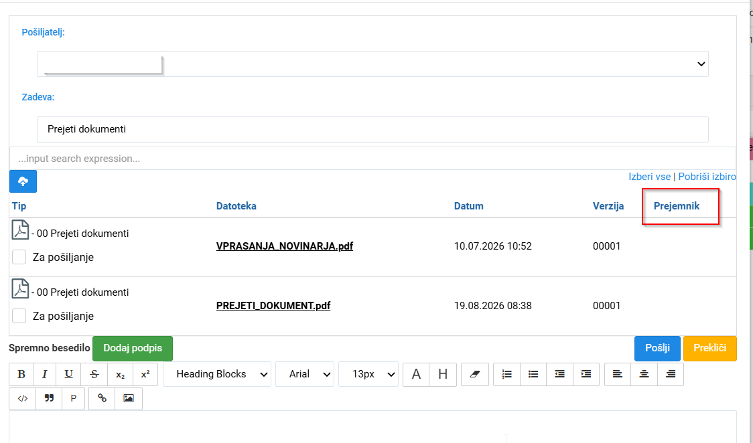Click the search expression input field

click(372, 159)
